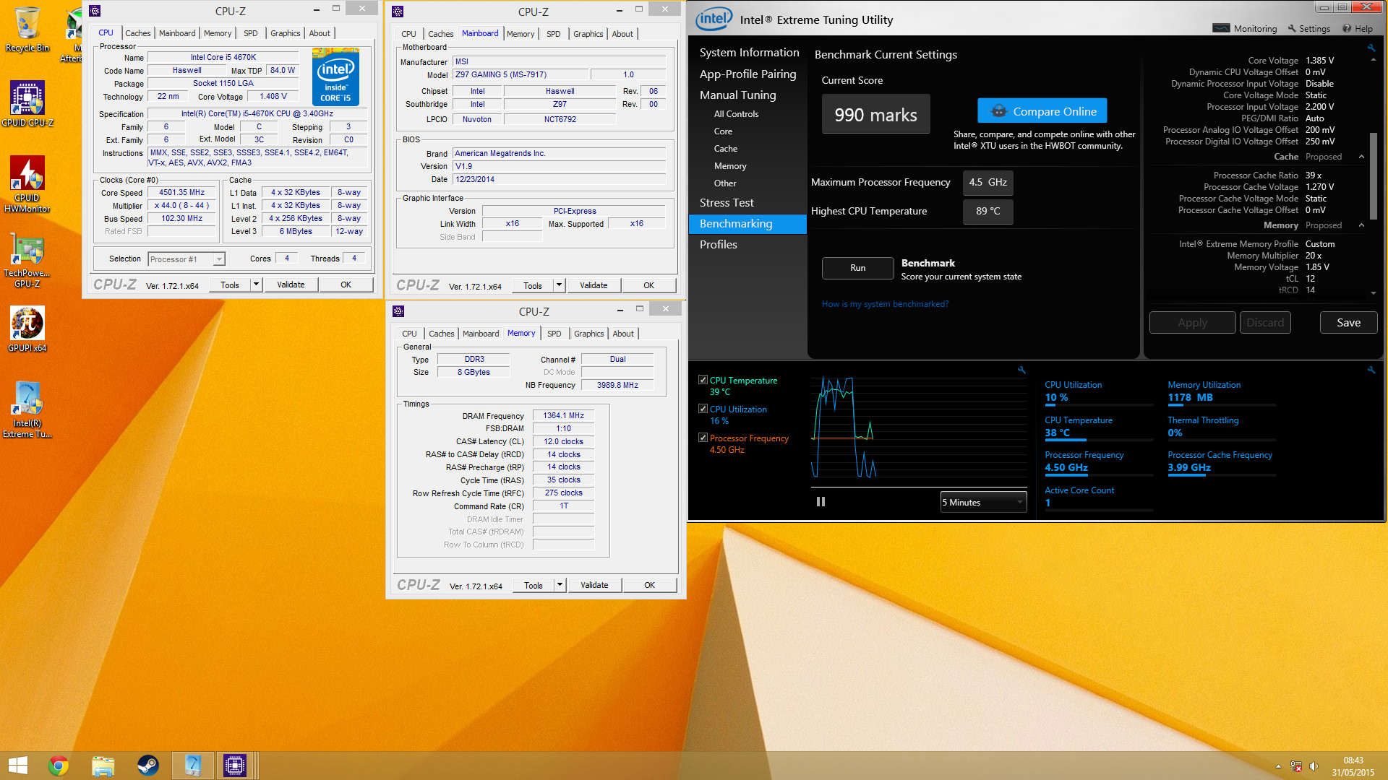
Task: Click wrench icon above Memory Utilization panel
Action: point(1371,370)
